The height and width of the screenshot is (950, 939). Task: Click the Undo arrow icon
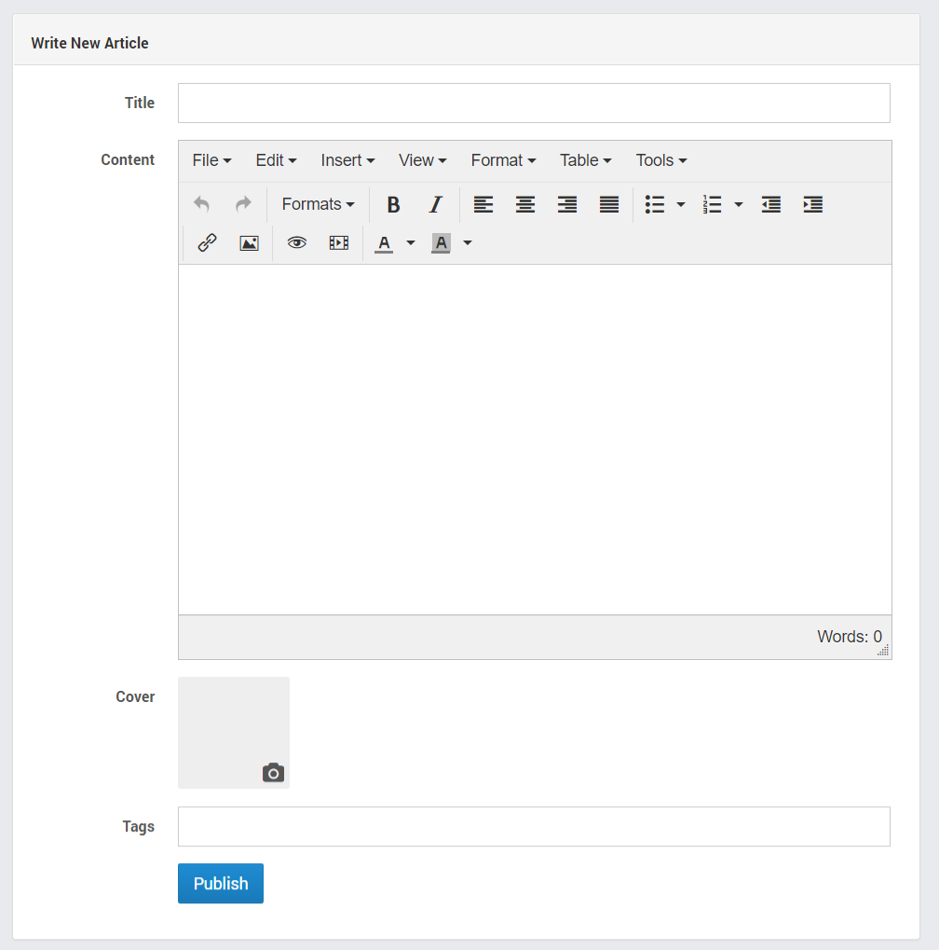(x=201, y=204)
